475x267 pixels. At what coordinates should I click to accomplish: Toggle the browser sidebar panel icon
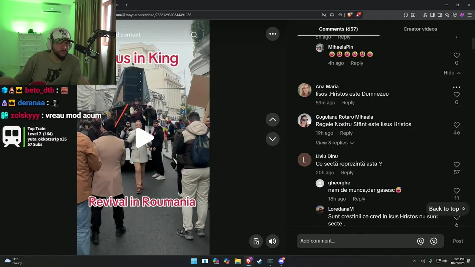point(432,15)
